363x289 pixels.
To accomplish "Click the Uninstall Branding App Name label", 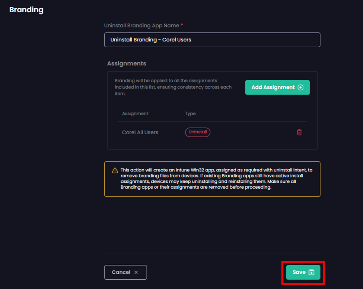I will (141, 25).
